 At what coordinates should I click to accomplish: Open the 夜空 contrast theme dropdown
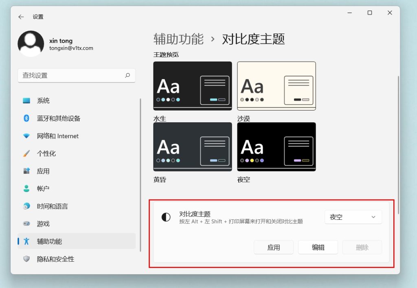(x=353, y=217)
